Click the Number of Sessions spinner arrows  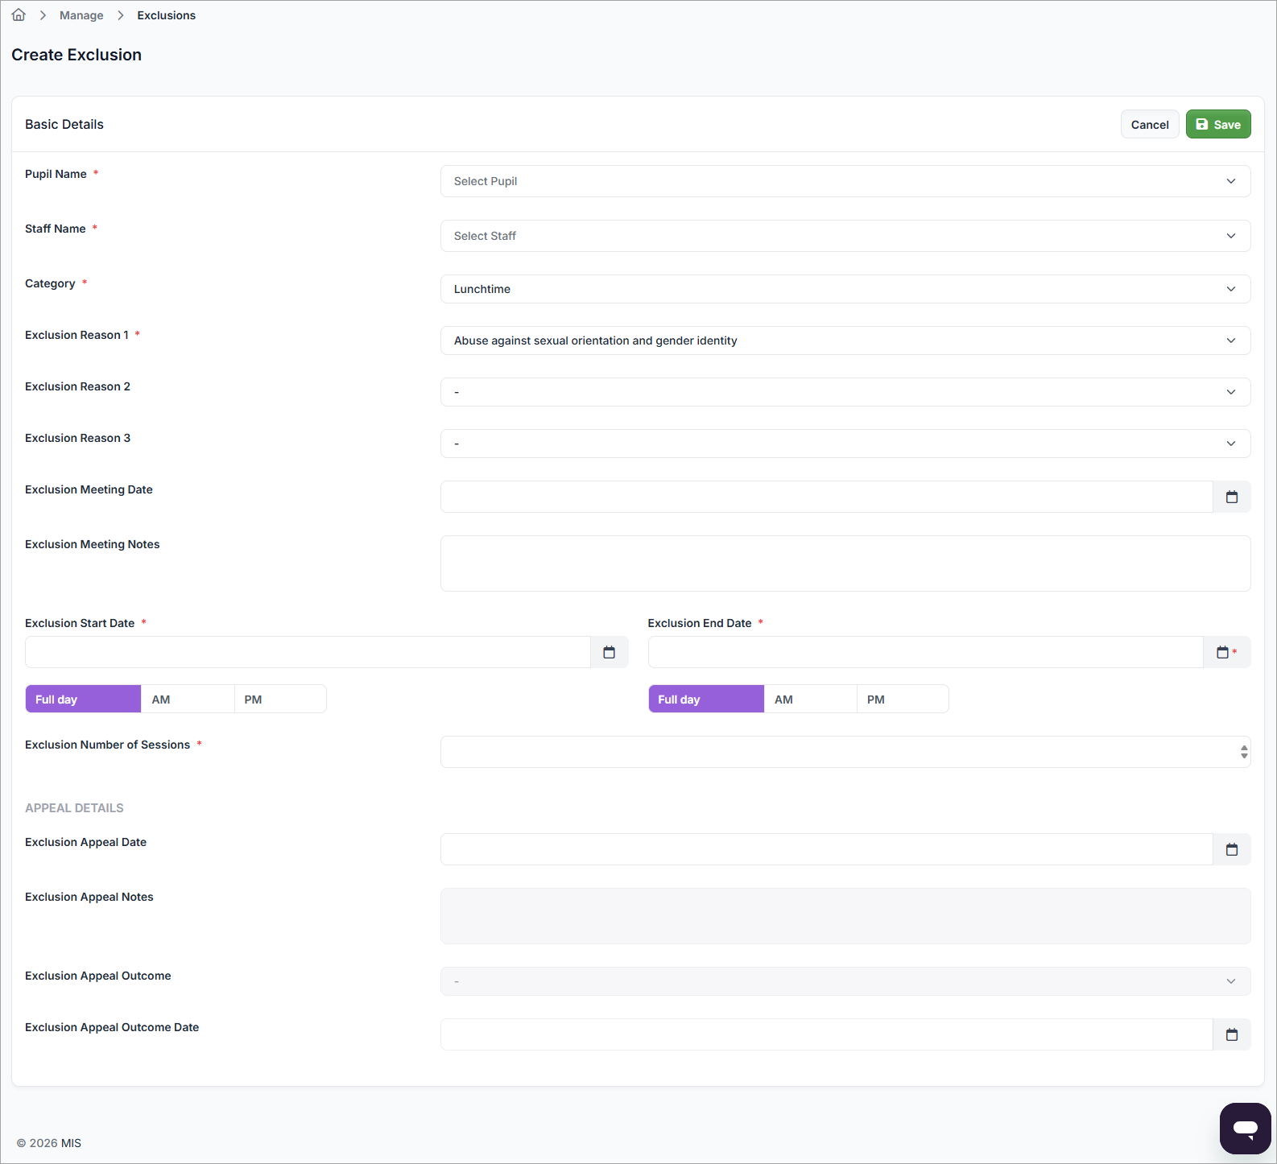pyautogui.click(x=1244, y=752)
